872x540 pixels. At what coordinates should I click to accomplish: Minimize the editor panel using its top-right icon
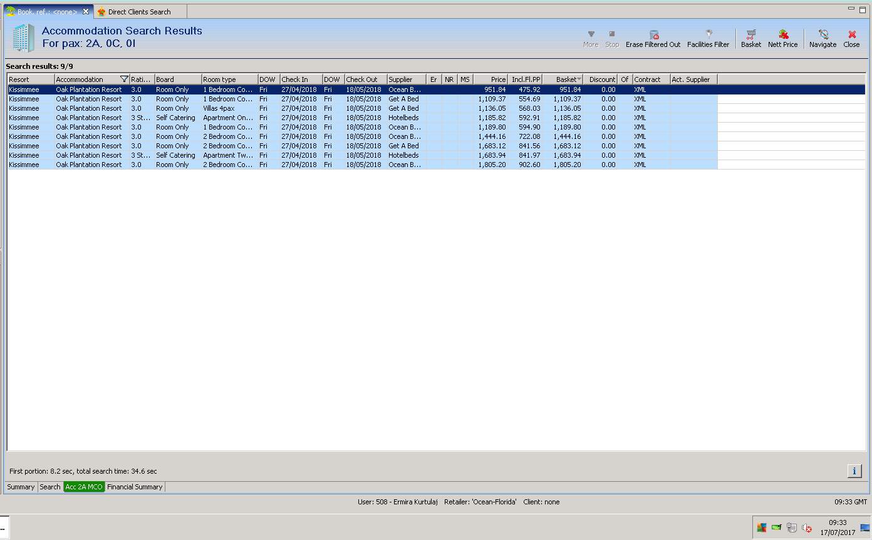pyautogui.click(x=852, y=9)
